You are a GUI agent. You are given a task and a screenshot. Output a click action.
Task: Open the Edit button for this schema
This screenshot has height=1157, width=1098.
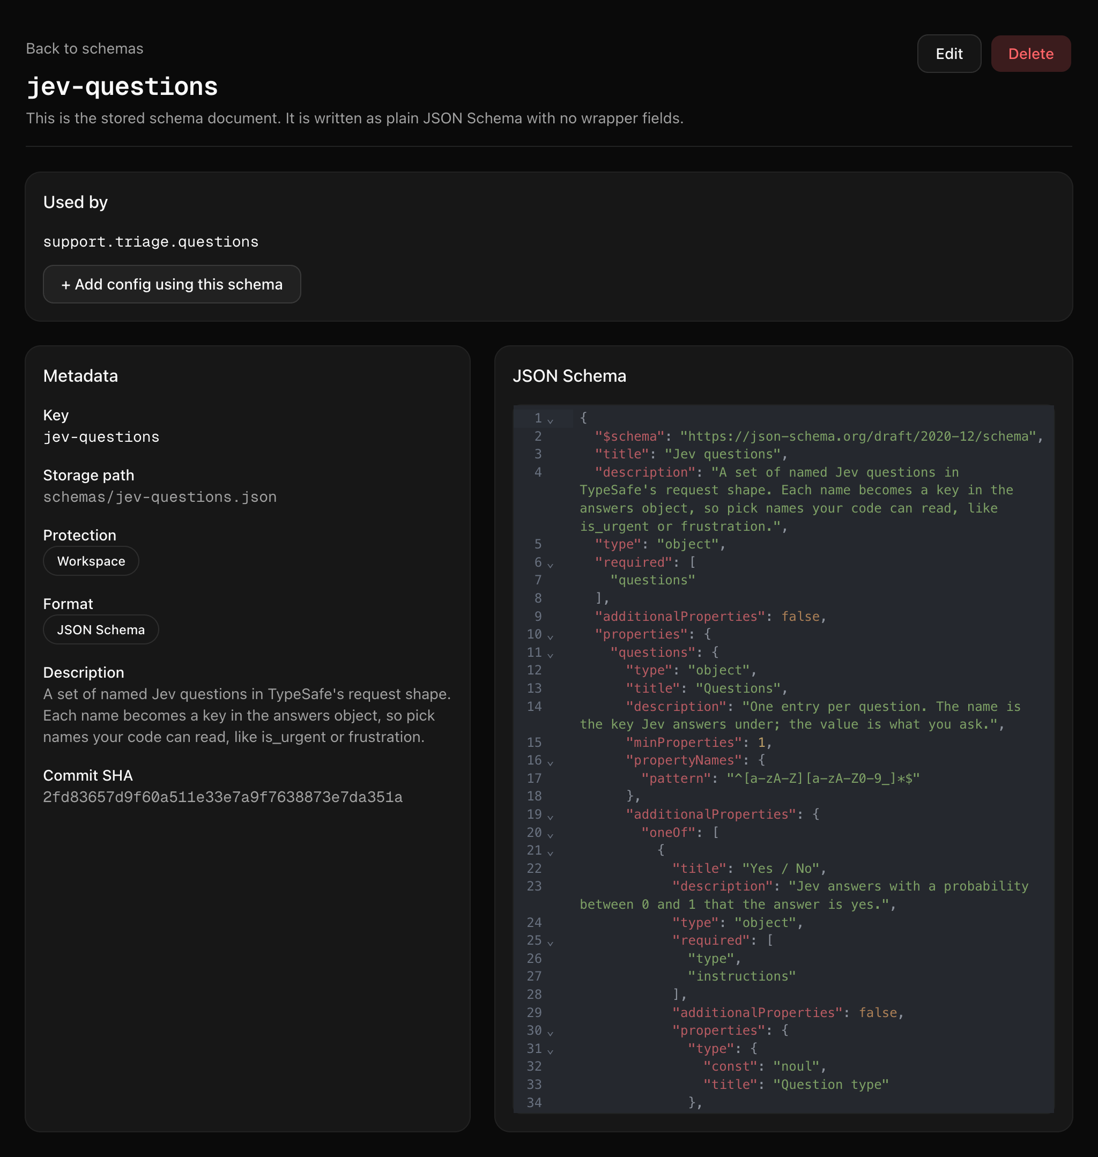tap(949, 54)
